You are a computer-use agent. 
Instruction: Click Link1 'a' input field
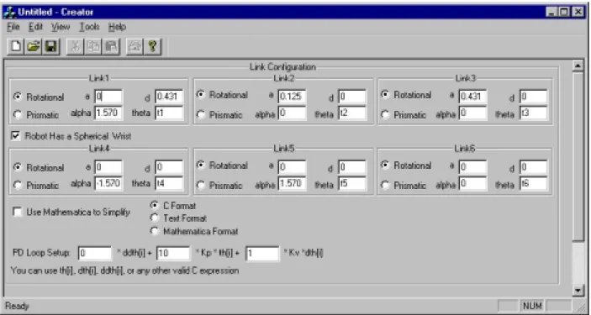[108, 97]
